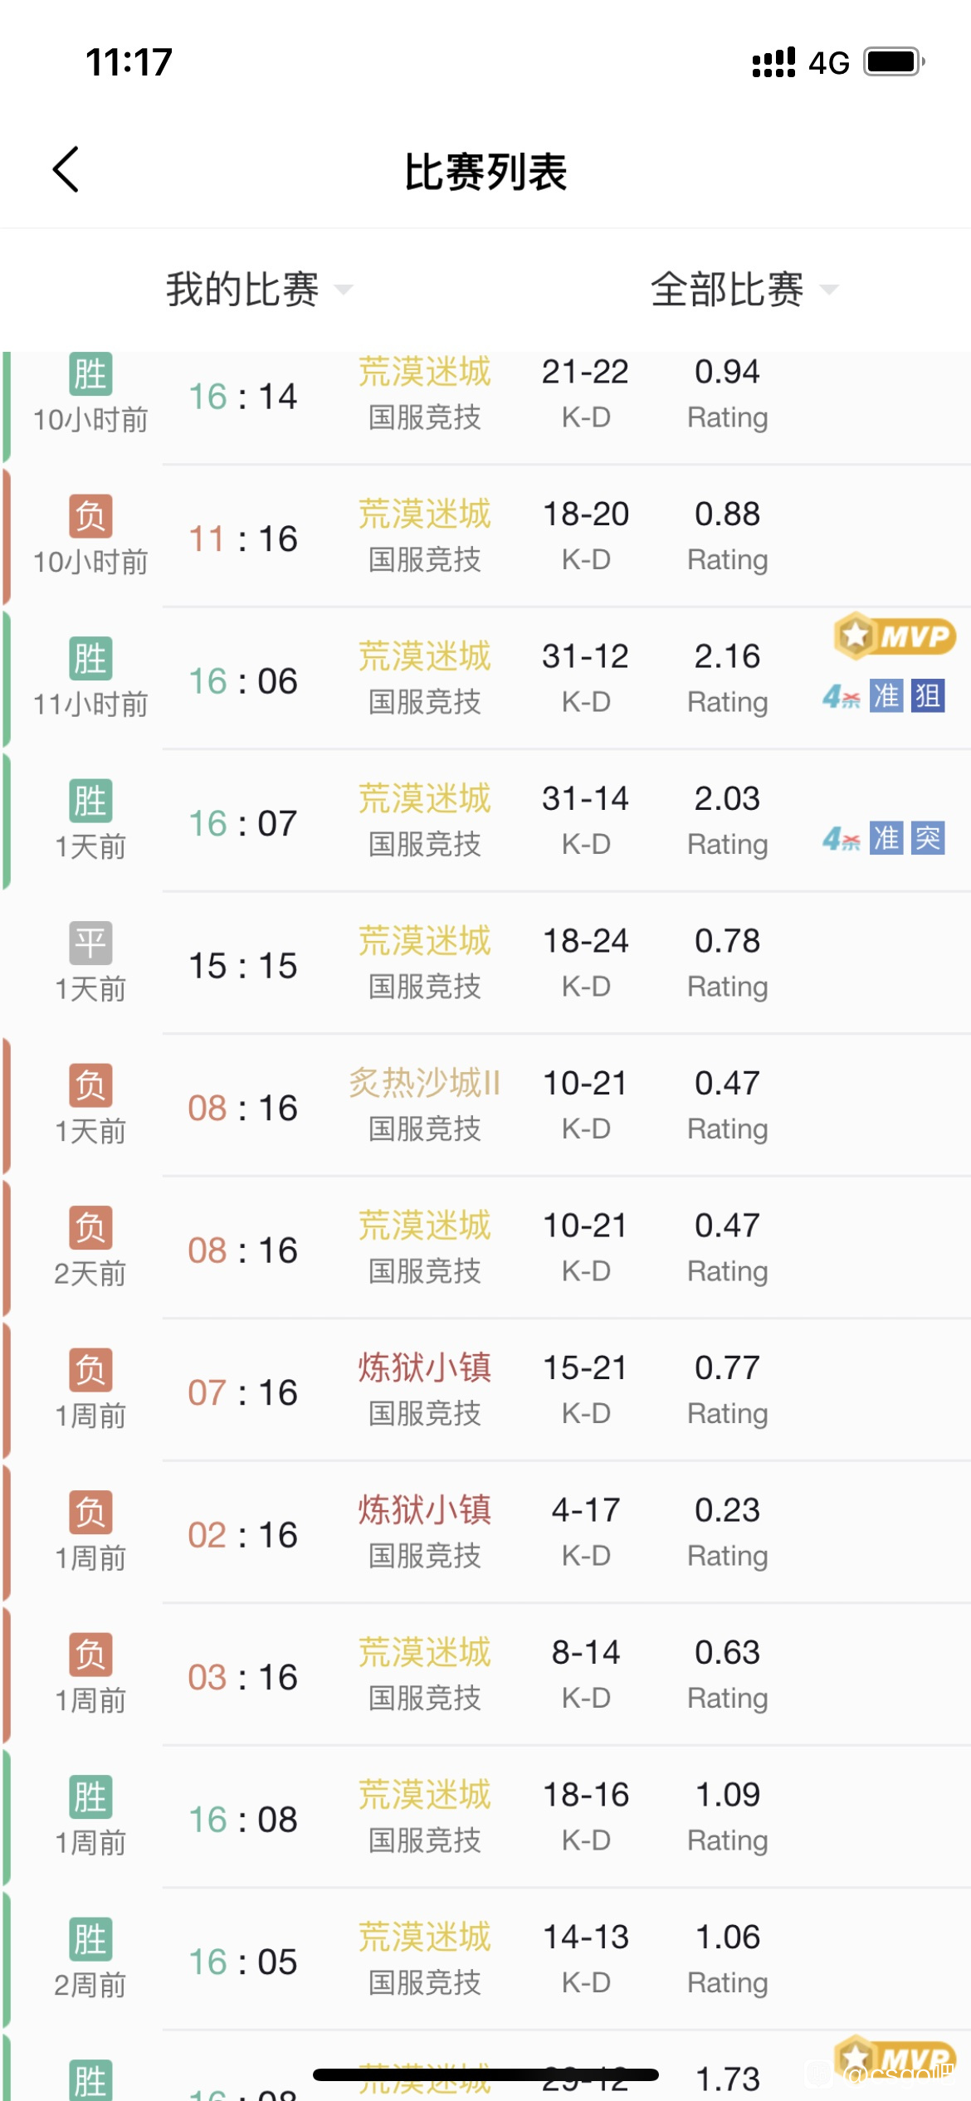This screenshot has height=2101, width=971.
Task: Tap the battery icon in status bar
Action: [x=894, y=62]
